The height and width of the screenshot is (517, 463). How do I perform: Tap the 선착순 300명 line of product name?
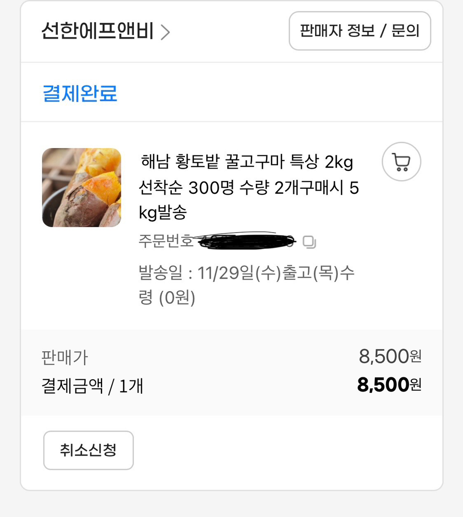[x=249, y=188]
